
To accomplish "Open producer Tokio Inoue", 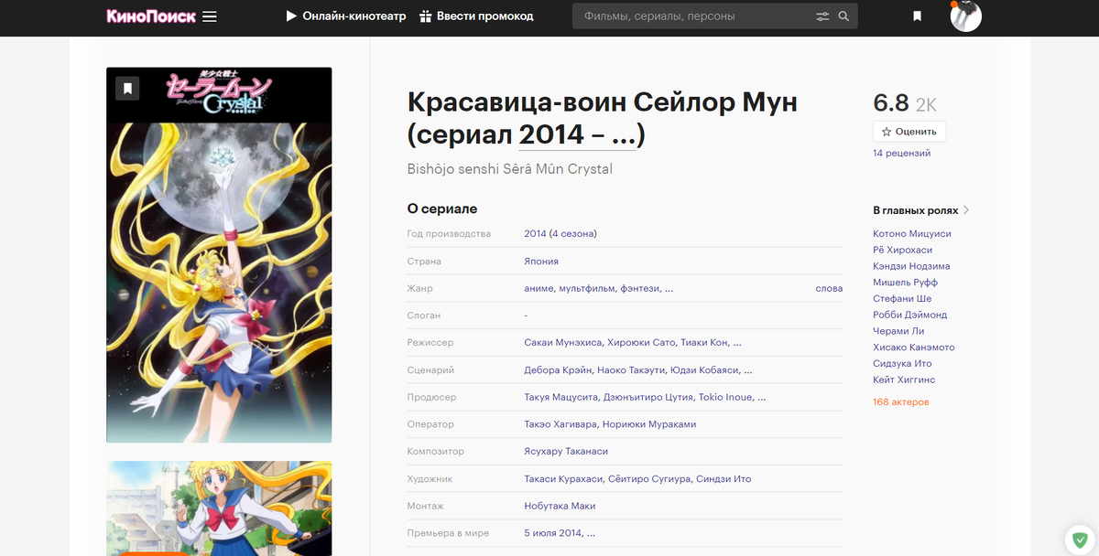I will (x=727, y=398).
